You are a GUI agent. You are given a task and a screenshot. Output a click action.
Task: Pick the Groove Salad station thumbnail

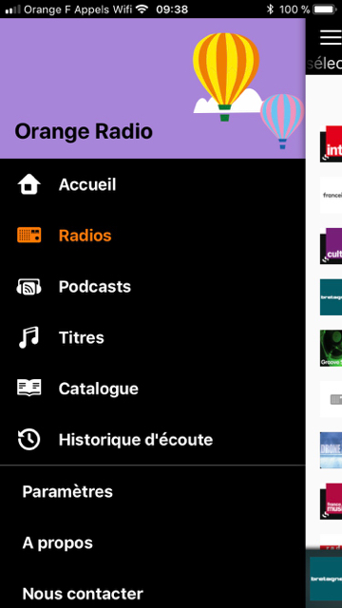(332, 349)
